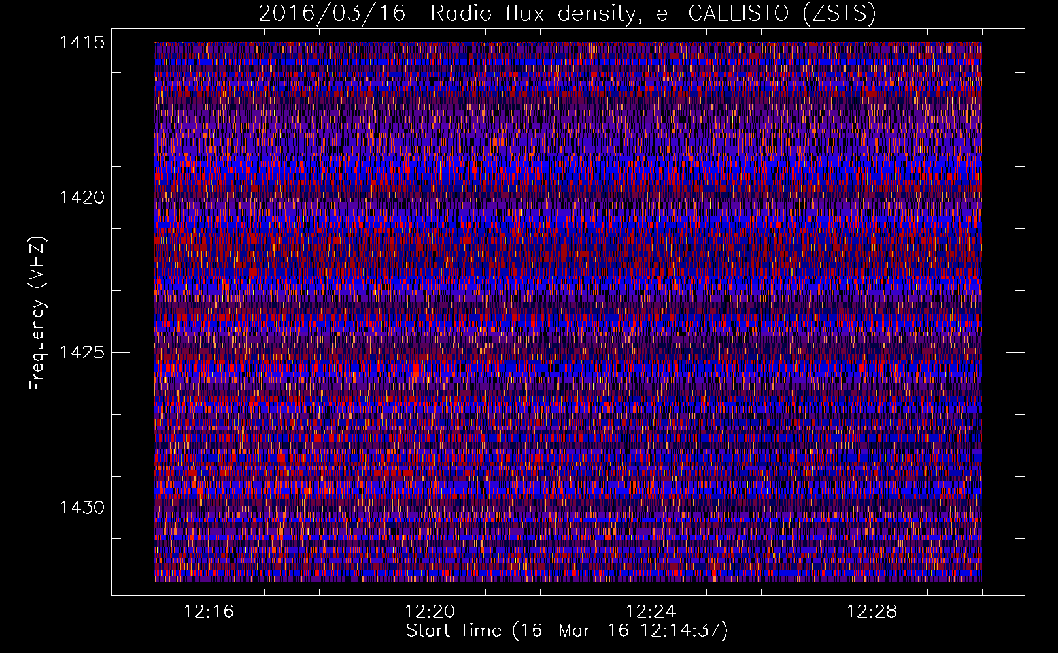Click the 'Frequency (MHZ)' axis title
Viewport: 1058px width, 653px height.
click(37, 313)
